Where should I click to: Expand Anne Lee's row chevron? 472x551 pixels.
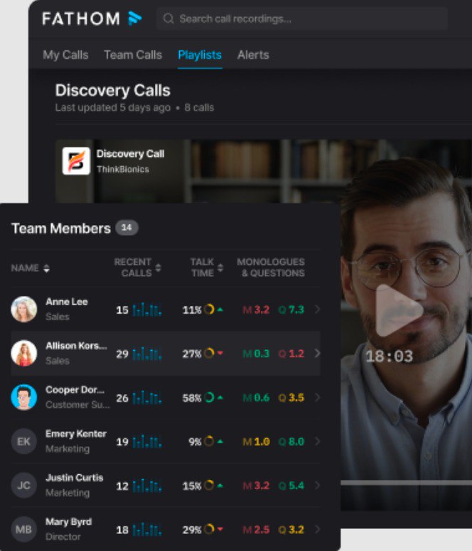317,310
